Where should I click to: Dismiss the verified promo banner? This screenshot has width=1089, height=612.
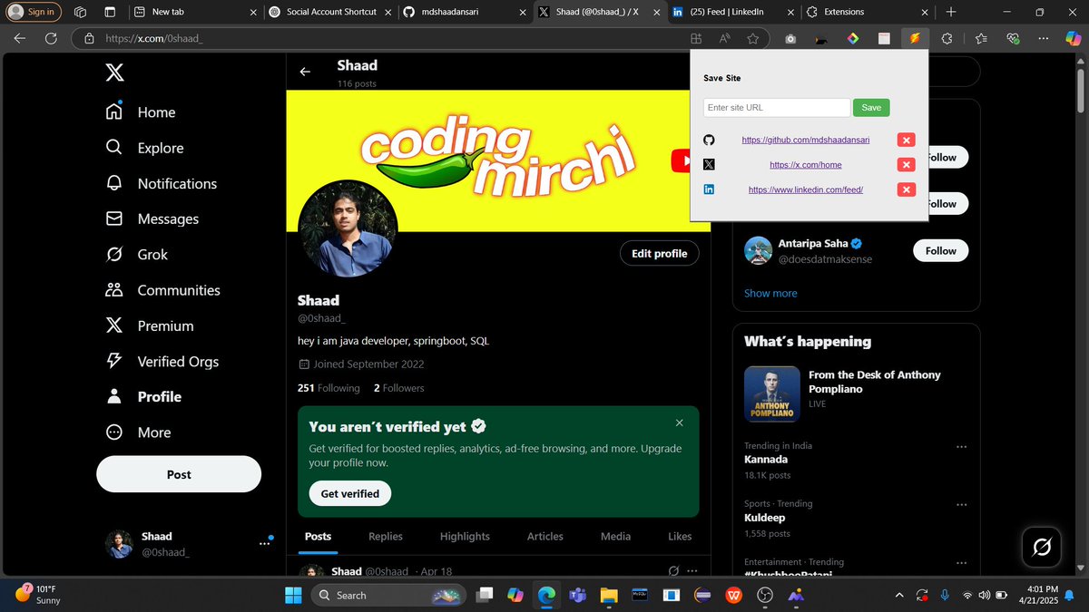(x=680, y=423)
